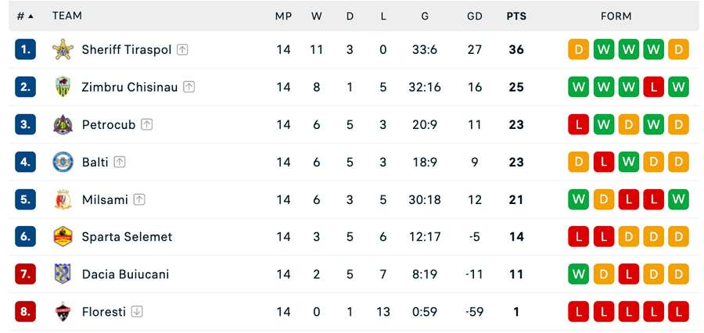Select the Floresti team badge

(x=63, y=311)
